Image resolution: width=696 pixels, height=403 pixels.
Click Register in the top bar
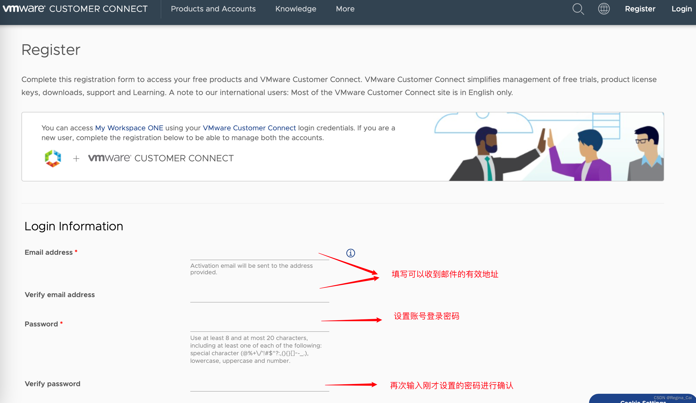(640, 9)
